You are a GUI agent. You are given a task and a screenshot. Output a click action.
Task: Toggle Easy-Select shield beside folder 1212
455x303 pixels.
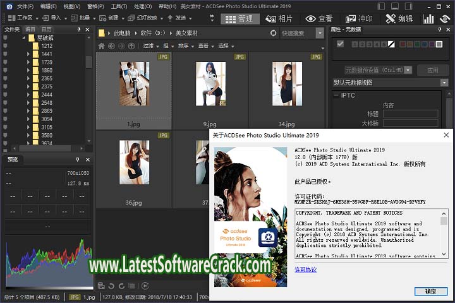[5, 46]
